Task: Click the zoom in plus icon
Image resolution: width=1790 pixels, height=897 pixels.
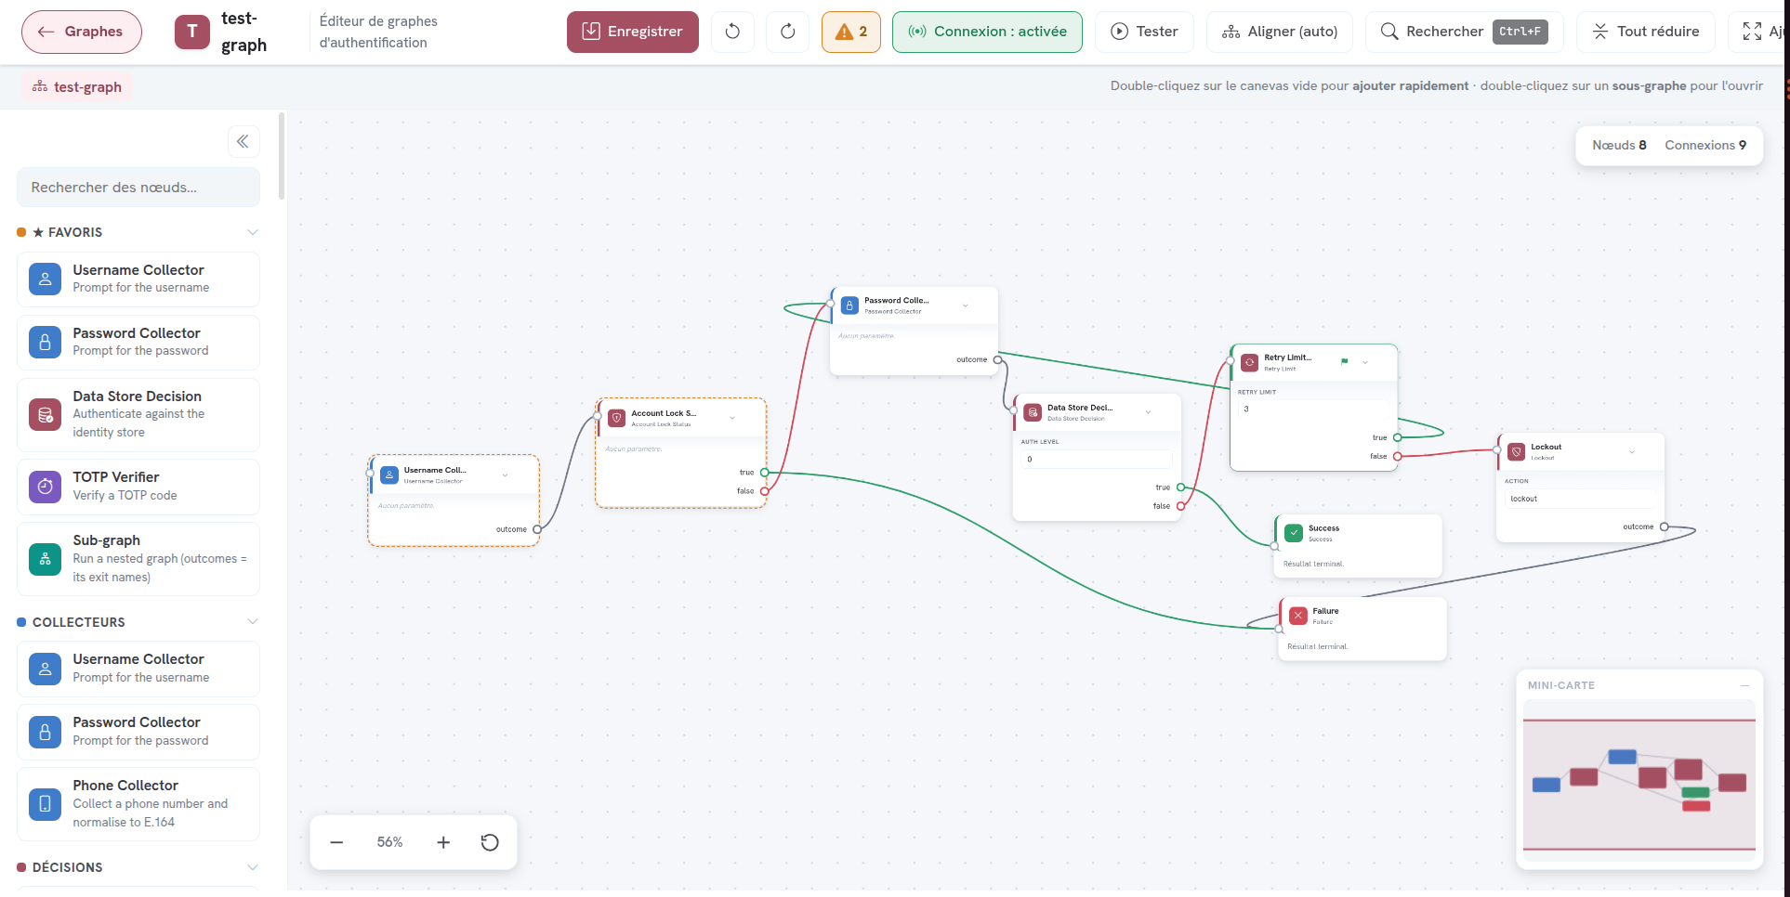Action: pyautogui.click(x=443, y=842)
